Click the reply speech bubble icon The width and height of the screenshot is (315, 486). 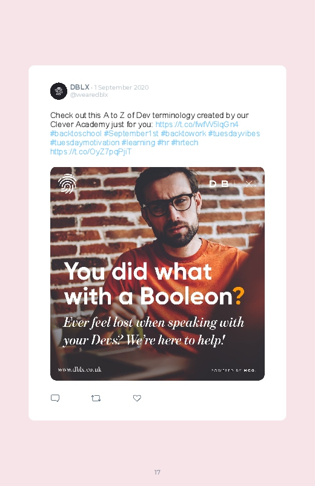tap(55, 398)
